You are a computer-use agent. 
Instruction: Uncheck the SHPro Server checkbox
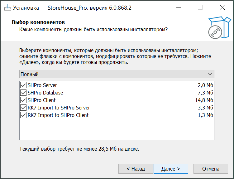[23, 85]
